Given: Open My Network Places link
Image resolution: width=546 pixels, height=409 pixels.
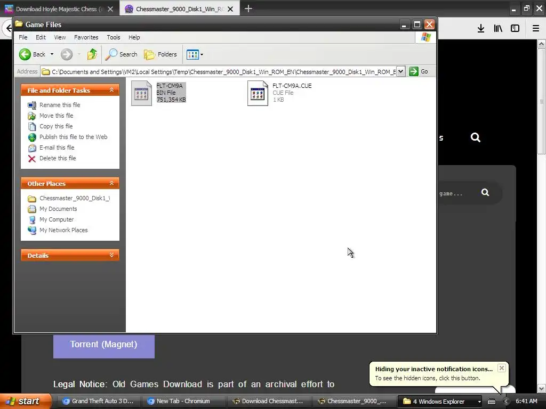Looking at the screenshot, I should pyautogui.click(x=63, y=230).
